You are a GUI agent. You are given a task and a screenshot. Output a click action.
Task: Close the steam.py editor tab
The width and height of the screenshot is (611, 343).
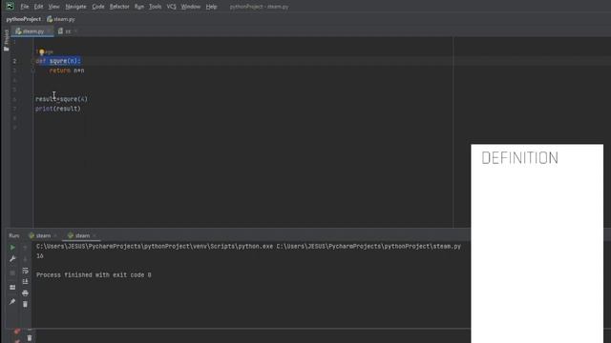pos(49,31)
